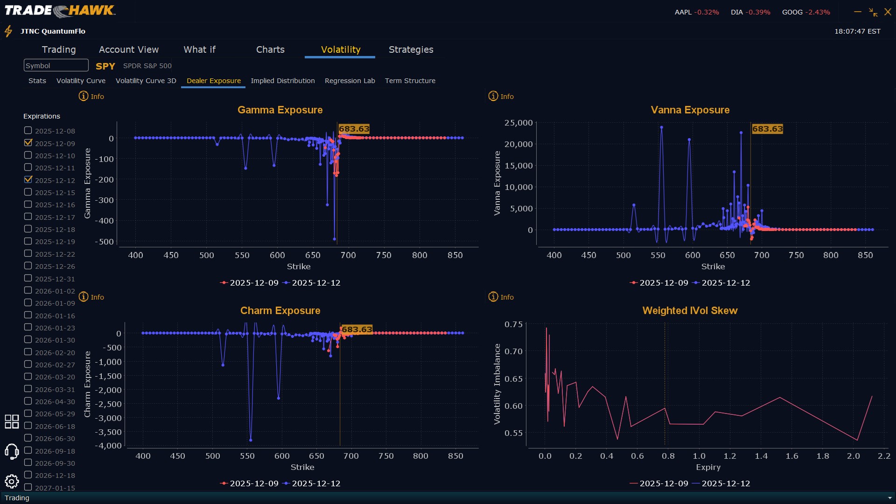Viewport: 896px width, 504px height.
Task: Uncheck the 2025-12-09 expiration checkbox
Action: coord(28,143)
